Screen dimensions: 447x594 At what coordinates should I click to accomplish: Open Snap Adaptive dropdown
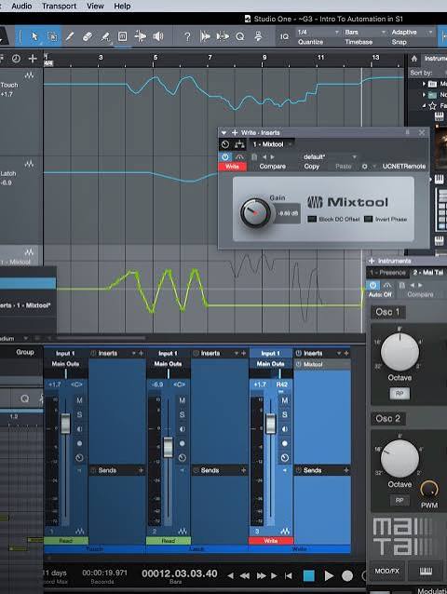coord(413,33)
